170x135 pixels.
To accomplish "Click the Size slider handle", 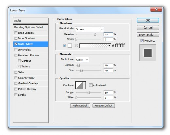I will click(x=81, y=71).
